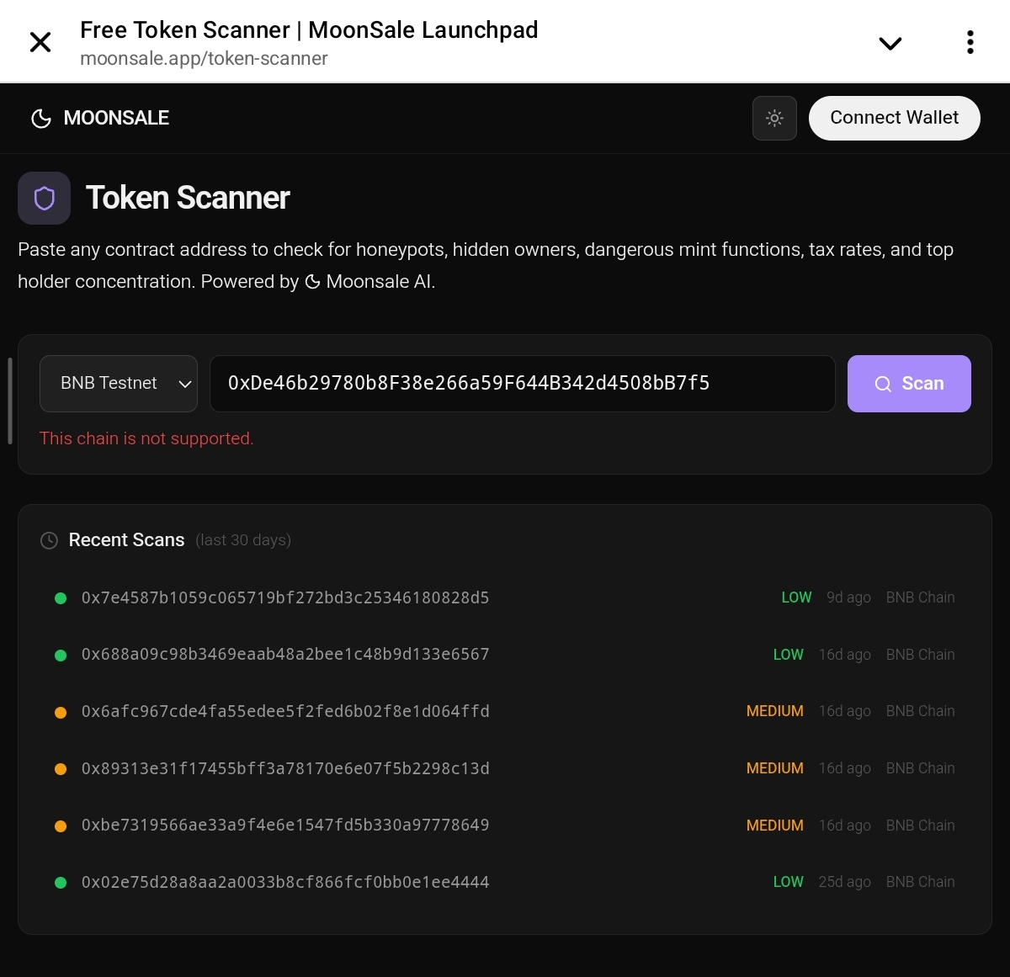
Task: Open the three-dot browser menu
Action: pos(970,42)
